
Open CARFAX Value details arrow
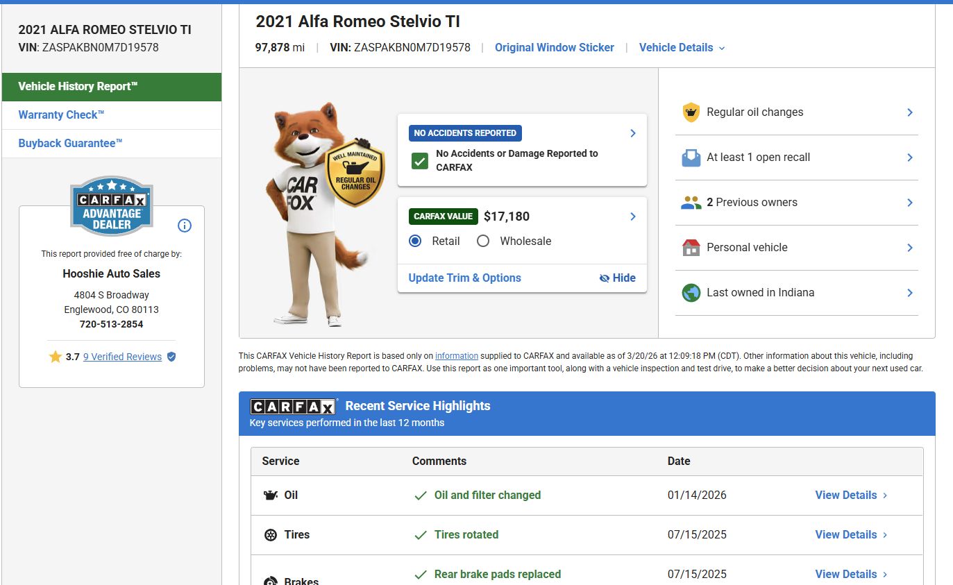point(632,217)
